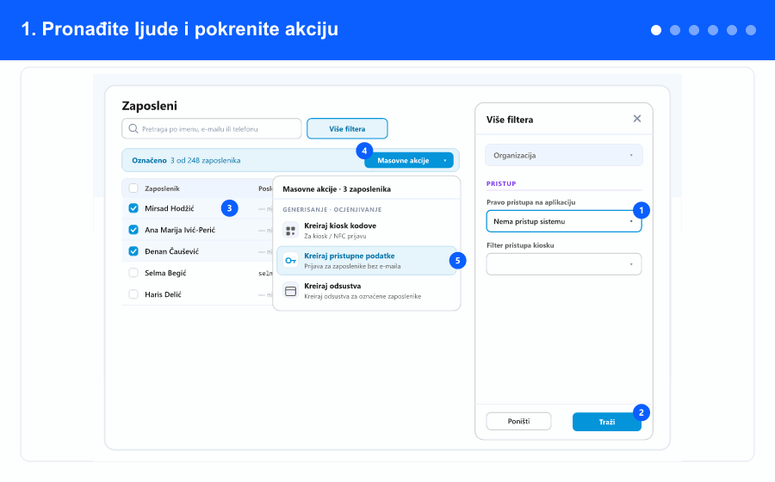Close the Više filtera panel
Image resolution: width=775 pixels, height=482 pixels.
637,119
